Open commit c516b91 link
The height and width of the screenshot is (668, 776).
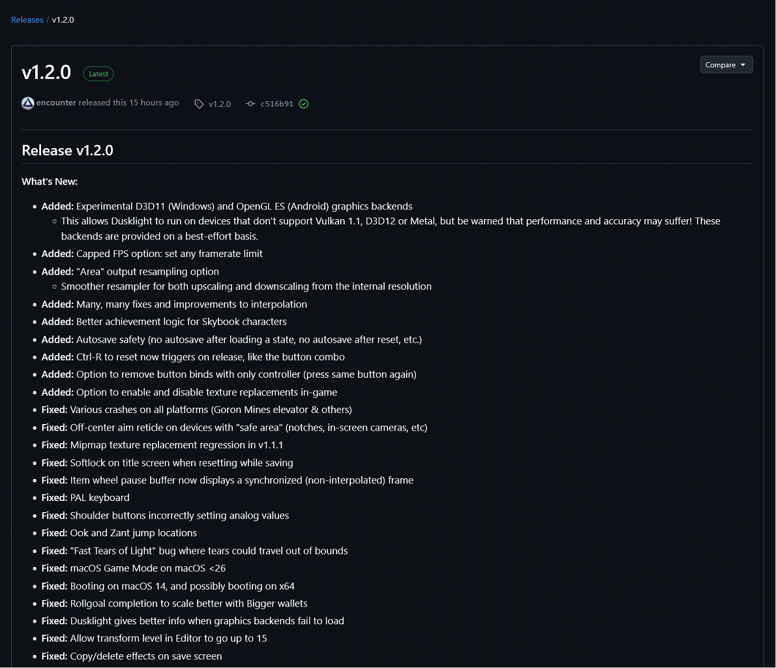point(276,104)
